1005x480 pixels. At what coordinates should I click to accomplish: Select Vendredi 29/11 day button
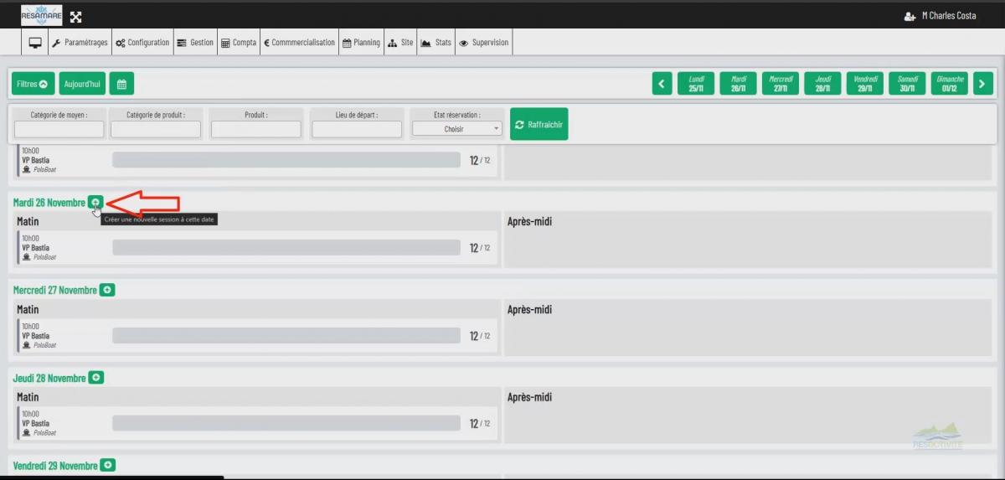[865, 84]
